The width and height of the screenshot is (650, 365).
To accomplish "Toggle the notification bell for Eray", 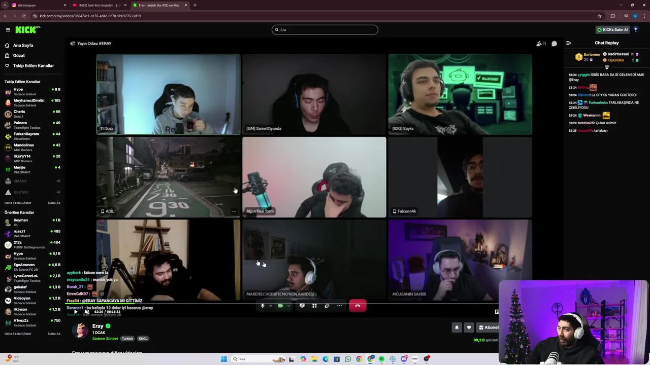I will [x=457, y=327].
